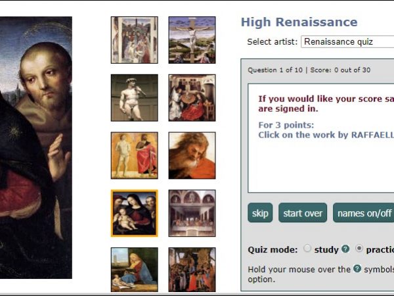Choose the Last Supper thumbnail
The width and height of the screenshot is (394, 296).
[x=192, y=213]
